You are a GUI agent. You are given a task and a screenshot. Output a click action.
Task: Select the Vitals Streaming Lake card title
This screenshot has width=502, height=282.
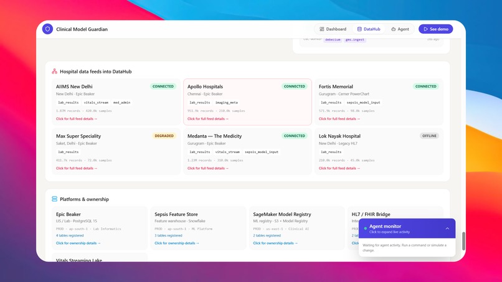pos(79,260)
